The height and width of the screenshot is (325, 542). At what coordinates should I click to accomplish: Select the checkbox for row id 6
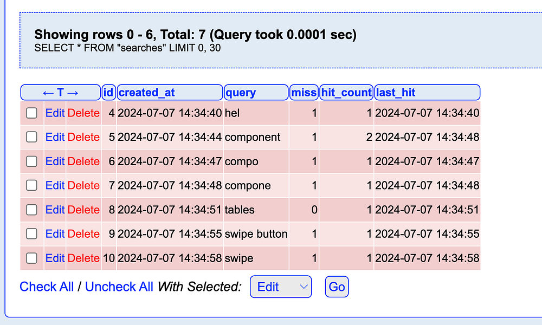tap(31, 161)
